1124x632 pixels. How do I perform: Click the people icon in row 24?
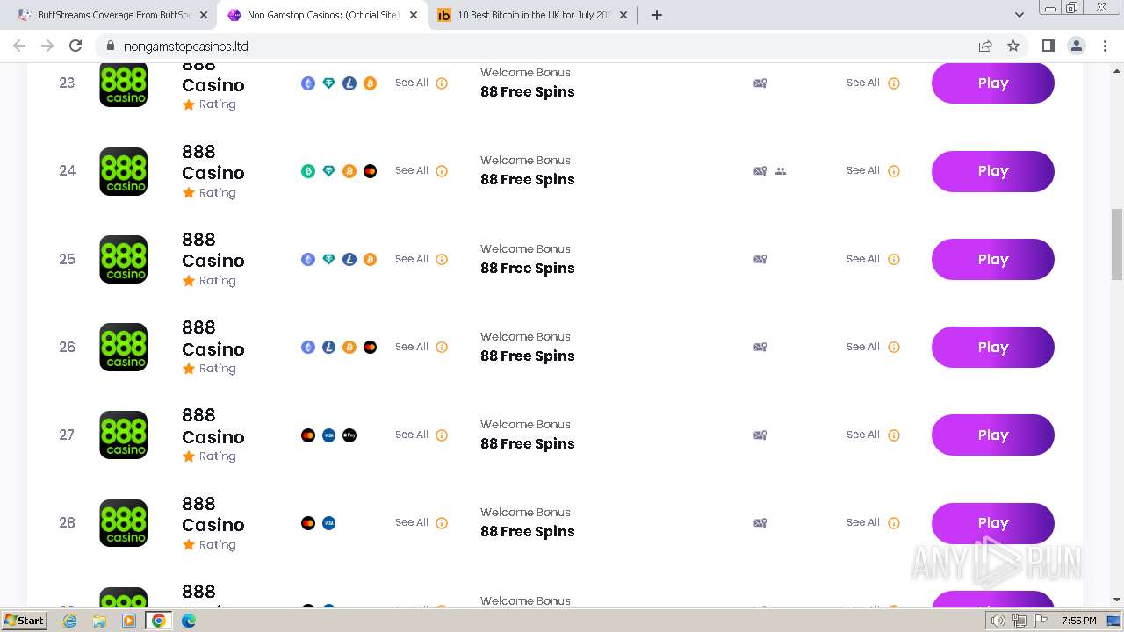pyautogui.click(x=781, y=171)
